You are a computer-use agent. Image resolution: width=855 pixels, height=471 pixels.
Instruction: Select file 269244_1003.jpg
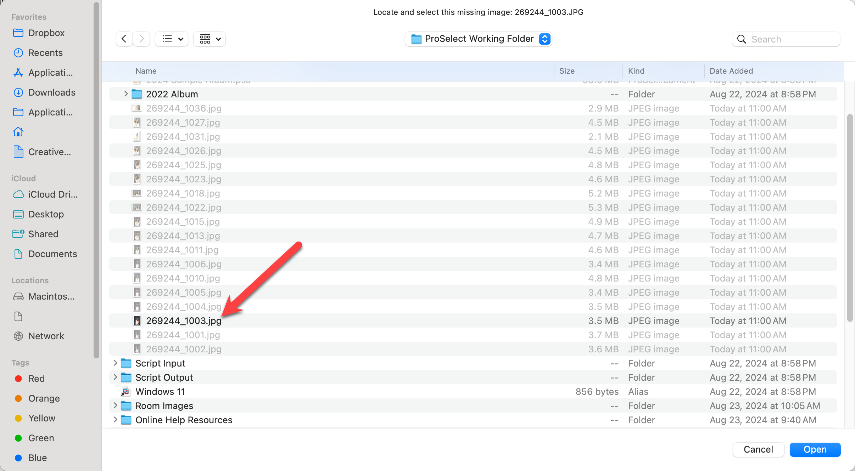(x=184, y=320)
